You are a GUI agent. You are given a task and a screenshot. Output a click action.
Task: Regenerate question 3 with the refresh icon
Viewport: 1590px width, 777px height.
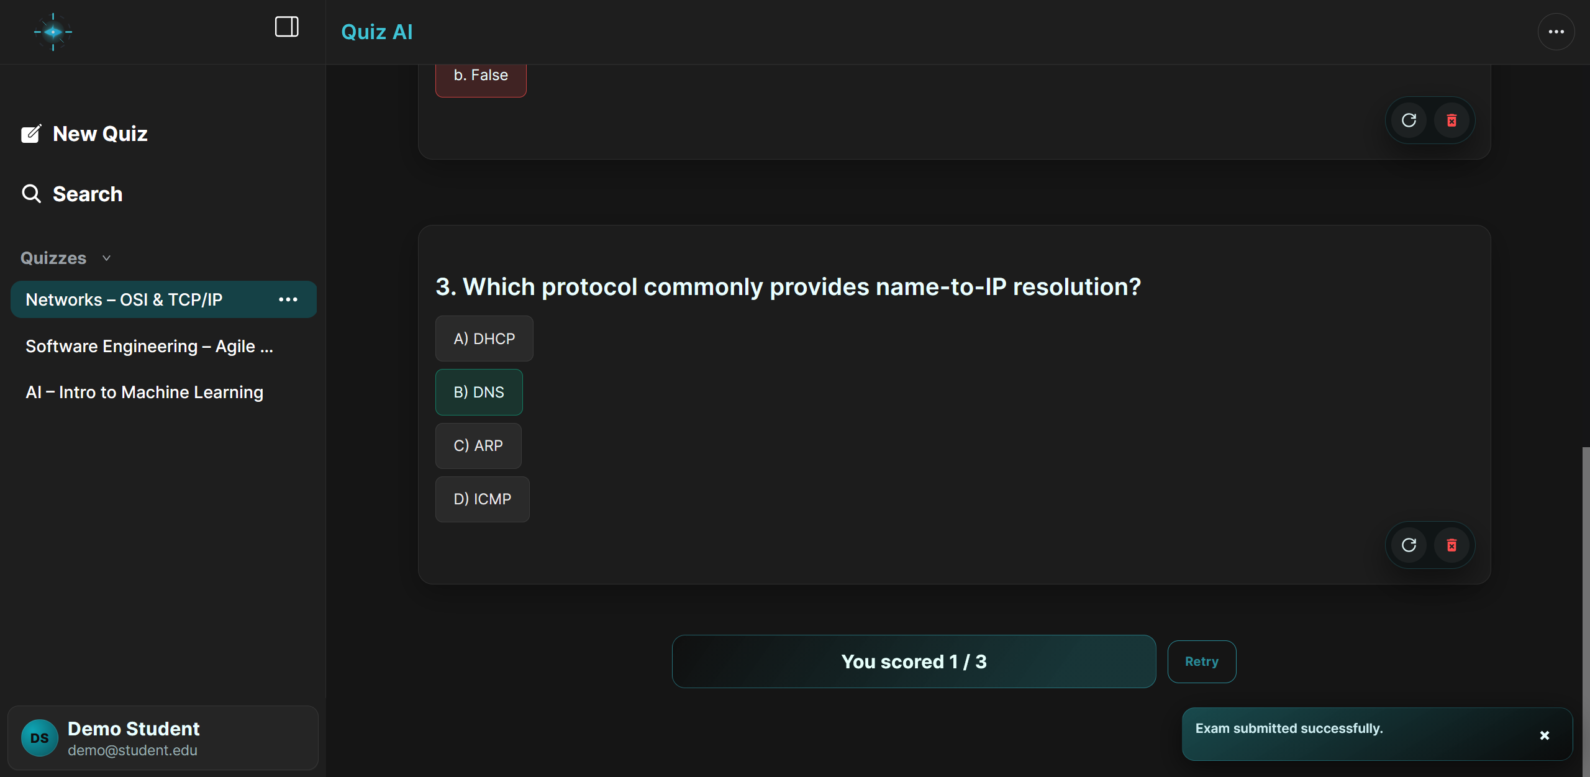1409,545
